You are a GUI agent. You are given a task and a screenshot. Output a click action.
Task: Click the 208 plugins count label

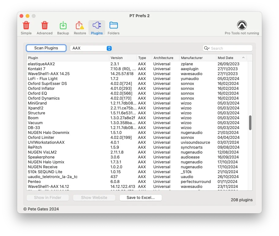point(242,200)
